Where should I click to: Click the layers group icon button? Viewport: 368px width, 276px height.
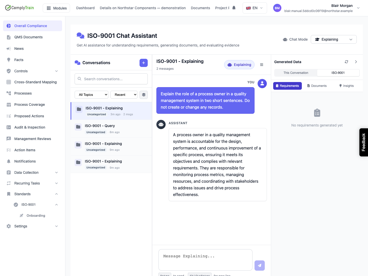144,95
